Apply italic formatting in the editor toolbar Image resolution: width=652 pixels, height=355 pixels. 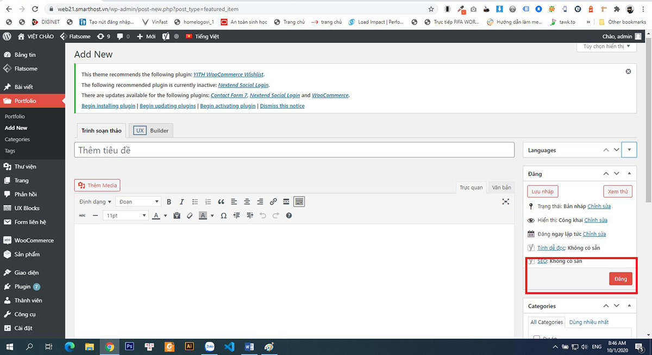182,202
